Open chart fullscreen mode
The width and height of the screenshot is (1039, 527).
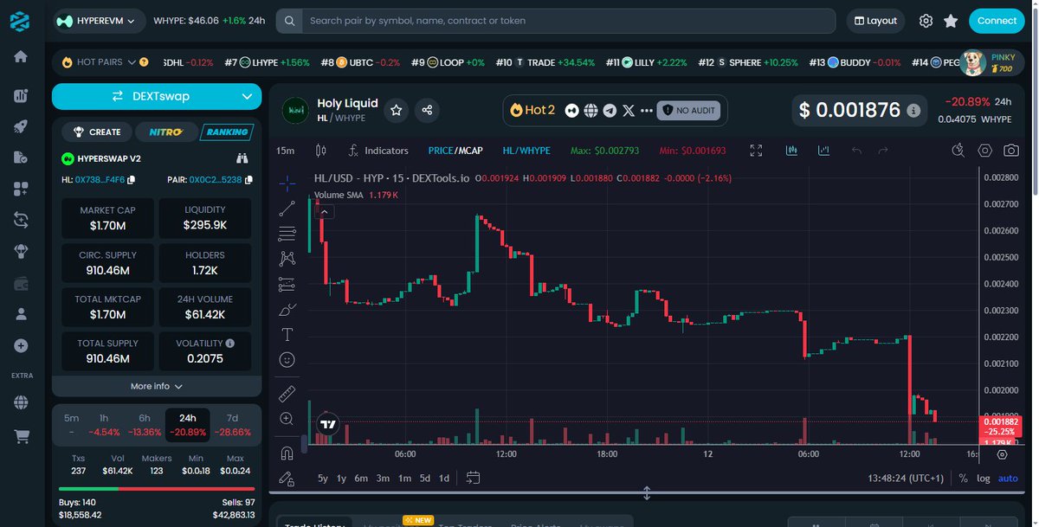[x=756, y=151]
